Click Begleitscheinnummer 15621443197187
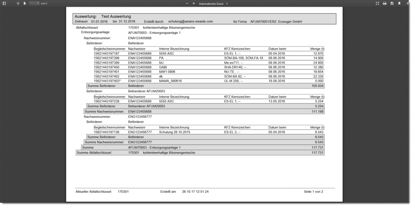Viewport: 412px width, 206px height. 106,53
